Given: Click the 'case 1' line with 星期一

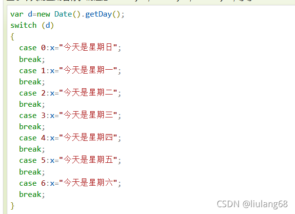Looking at the screenshot, I should pyautogui.click(x=70, y=70).
